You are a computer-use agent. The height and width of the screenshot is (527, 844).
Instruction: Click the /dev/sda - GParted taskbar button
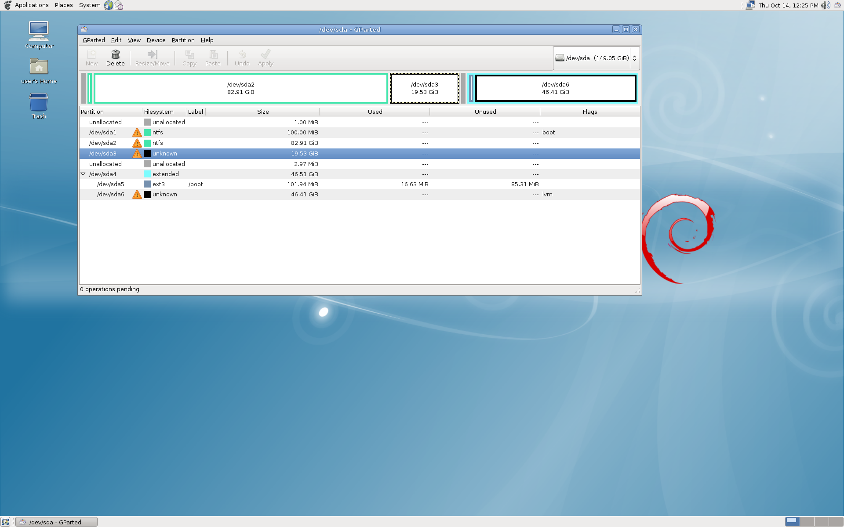point(56,522)
